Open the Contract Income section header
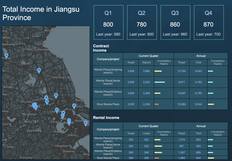The height and width of the screenshot is (161, 232). coord(101,48)
